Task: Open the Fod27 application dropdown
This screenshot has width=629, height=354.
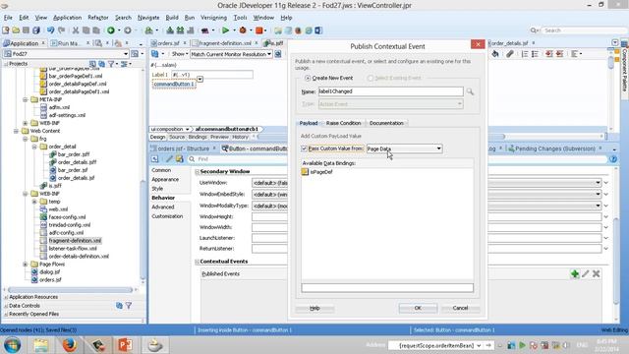Action: [66, 54]
